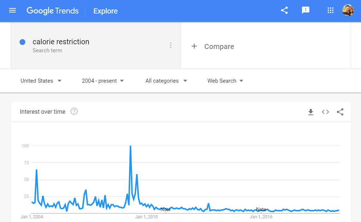Share the Interest over time chart
Image resolution: width=361 pixels, height=222 pixels.
[x=340, y=112]
